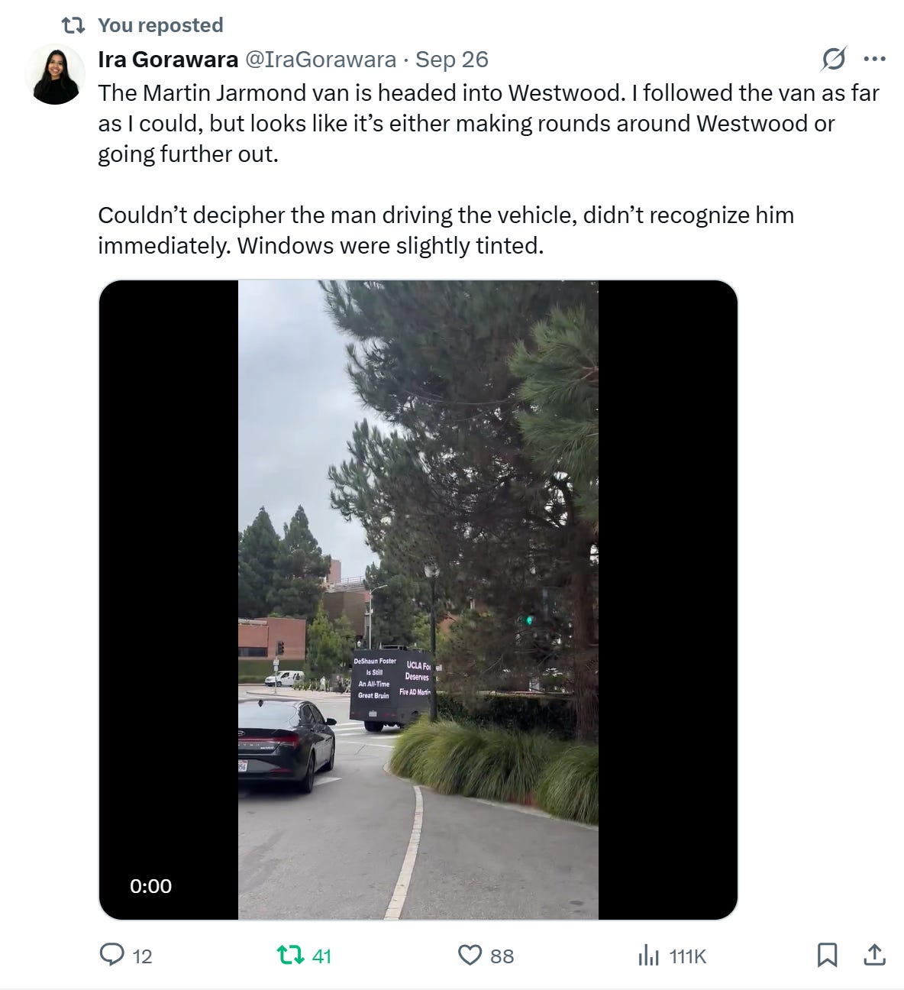904x990 pixels.
Task: Click the 0:00 video time indicator
Action: 150,886
